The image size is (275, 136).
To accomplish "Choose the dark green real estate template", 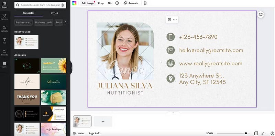I will coord(54,82).
